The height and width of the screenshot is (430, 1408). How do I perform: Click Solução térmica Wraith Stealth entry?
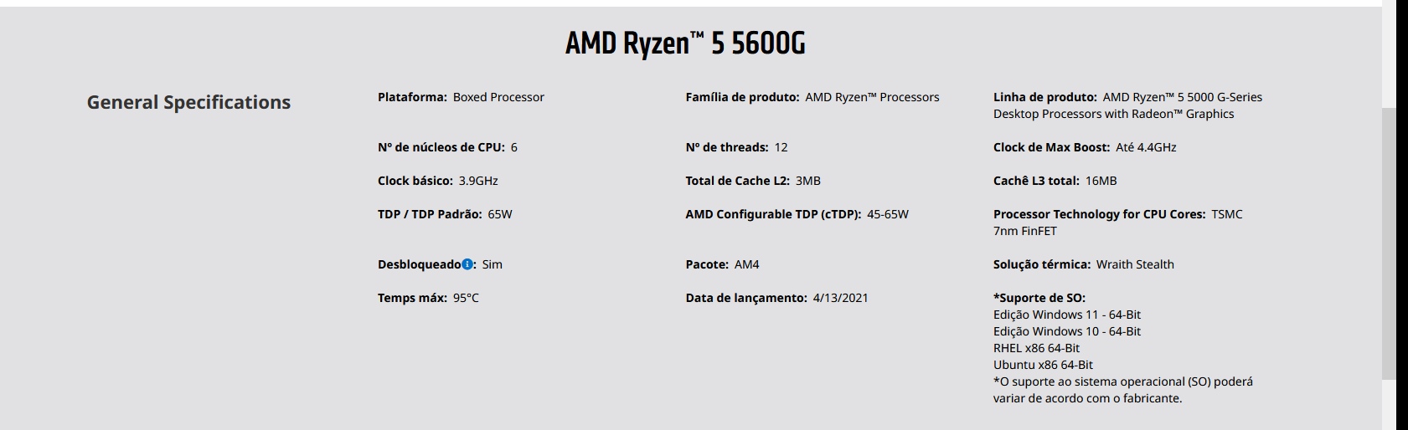(x=1084, y=264)
